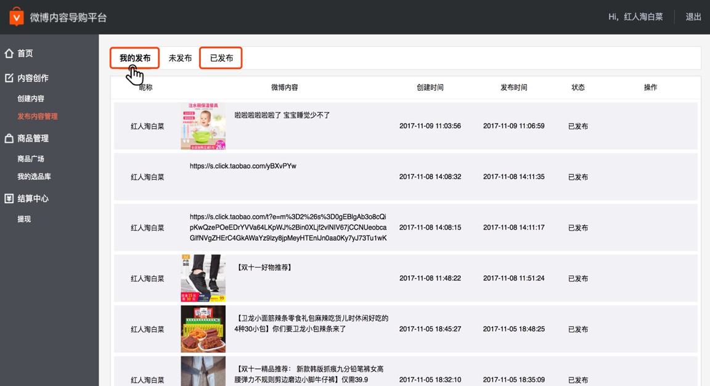Select the 双十一精品推荐 jeans post text
The height and width of the screenshot is (386, 710).
309,374
